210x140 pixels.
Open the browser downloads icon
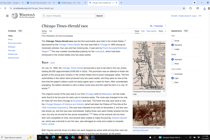tap(205, 8)
